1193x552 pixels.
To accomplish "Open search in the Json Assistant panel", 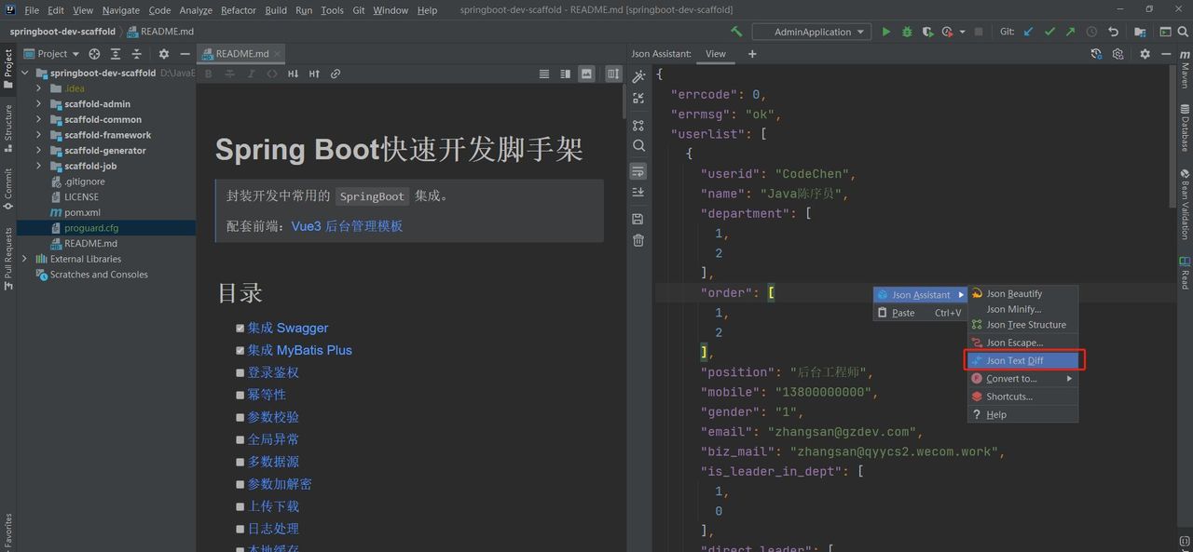I will tap(638, 145).
